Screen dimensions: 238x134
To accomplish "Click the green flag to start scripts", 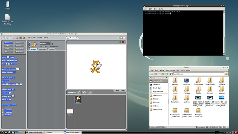I will point(120,42).
